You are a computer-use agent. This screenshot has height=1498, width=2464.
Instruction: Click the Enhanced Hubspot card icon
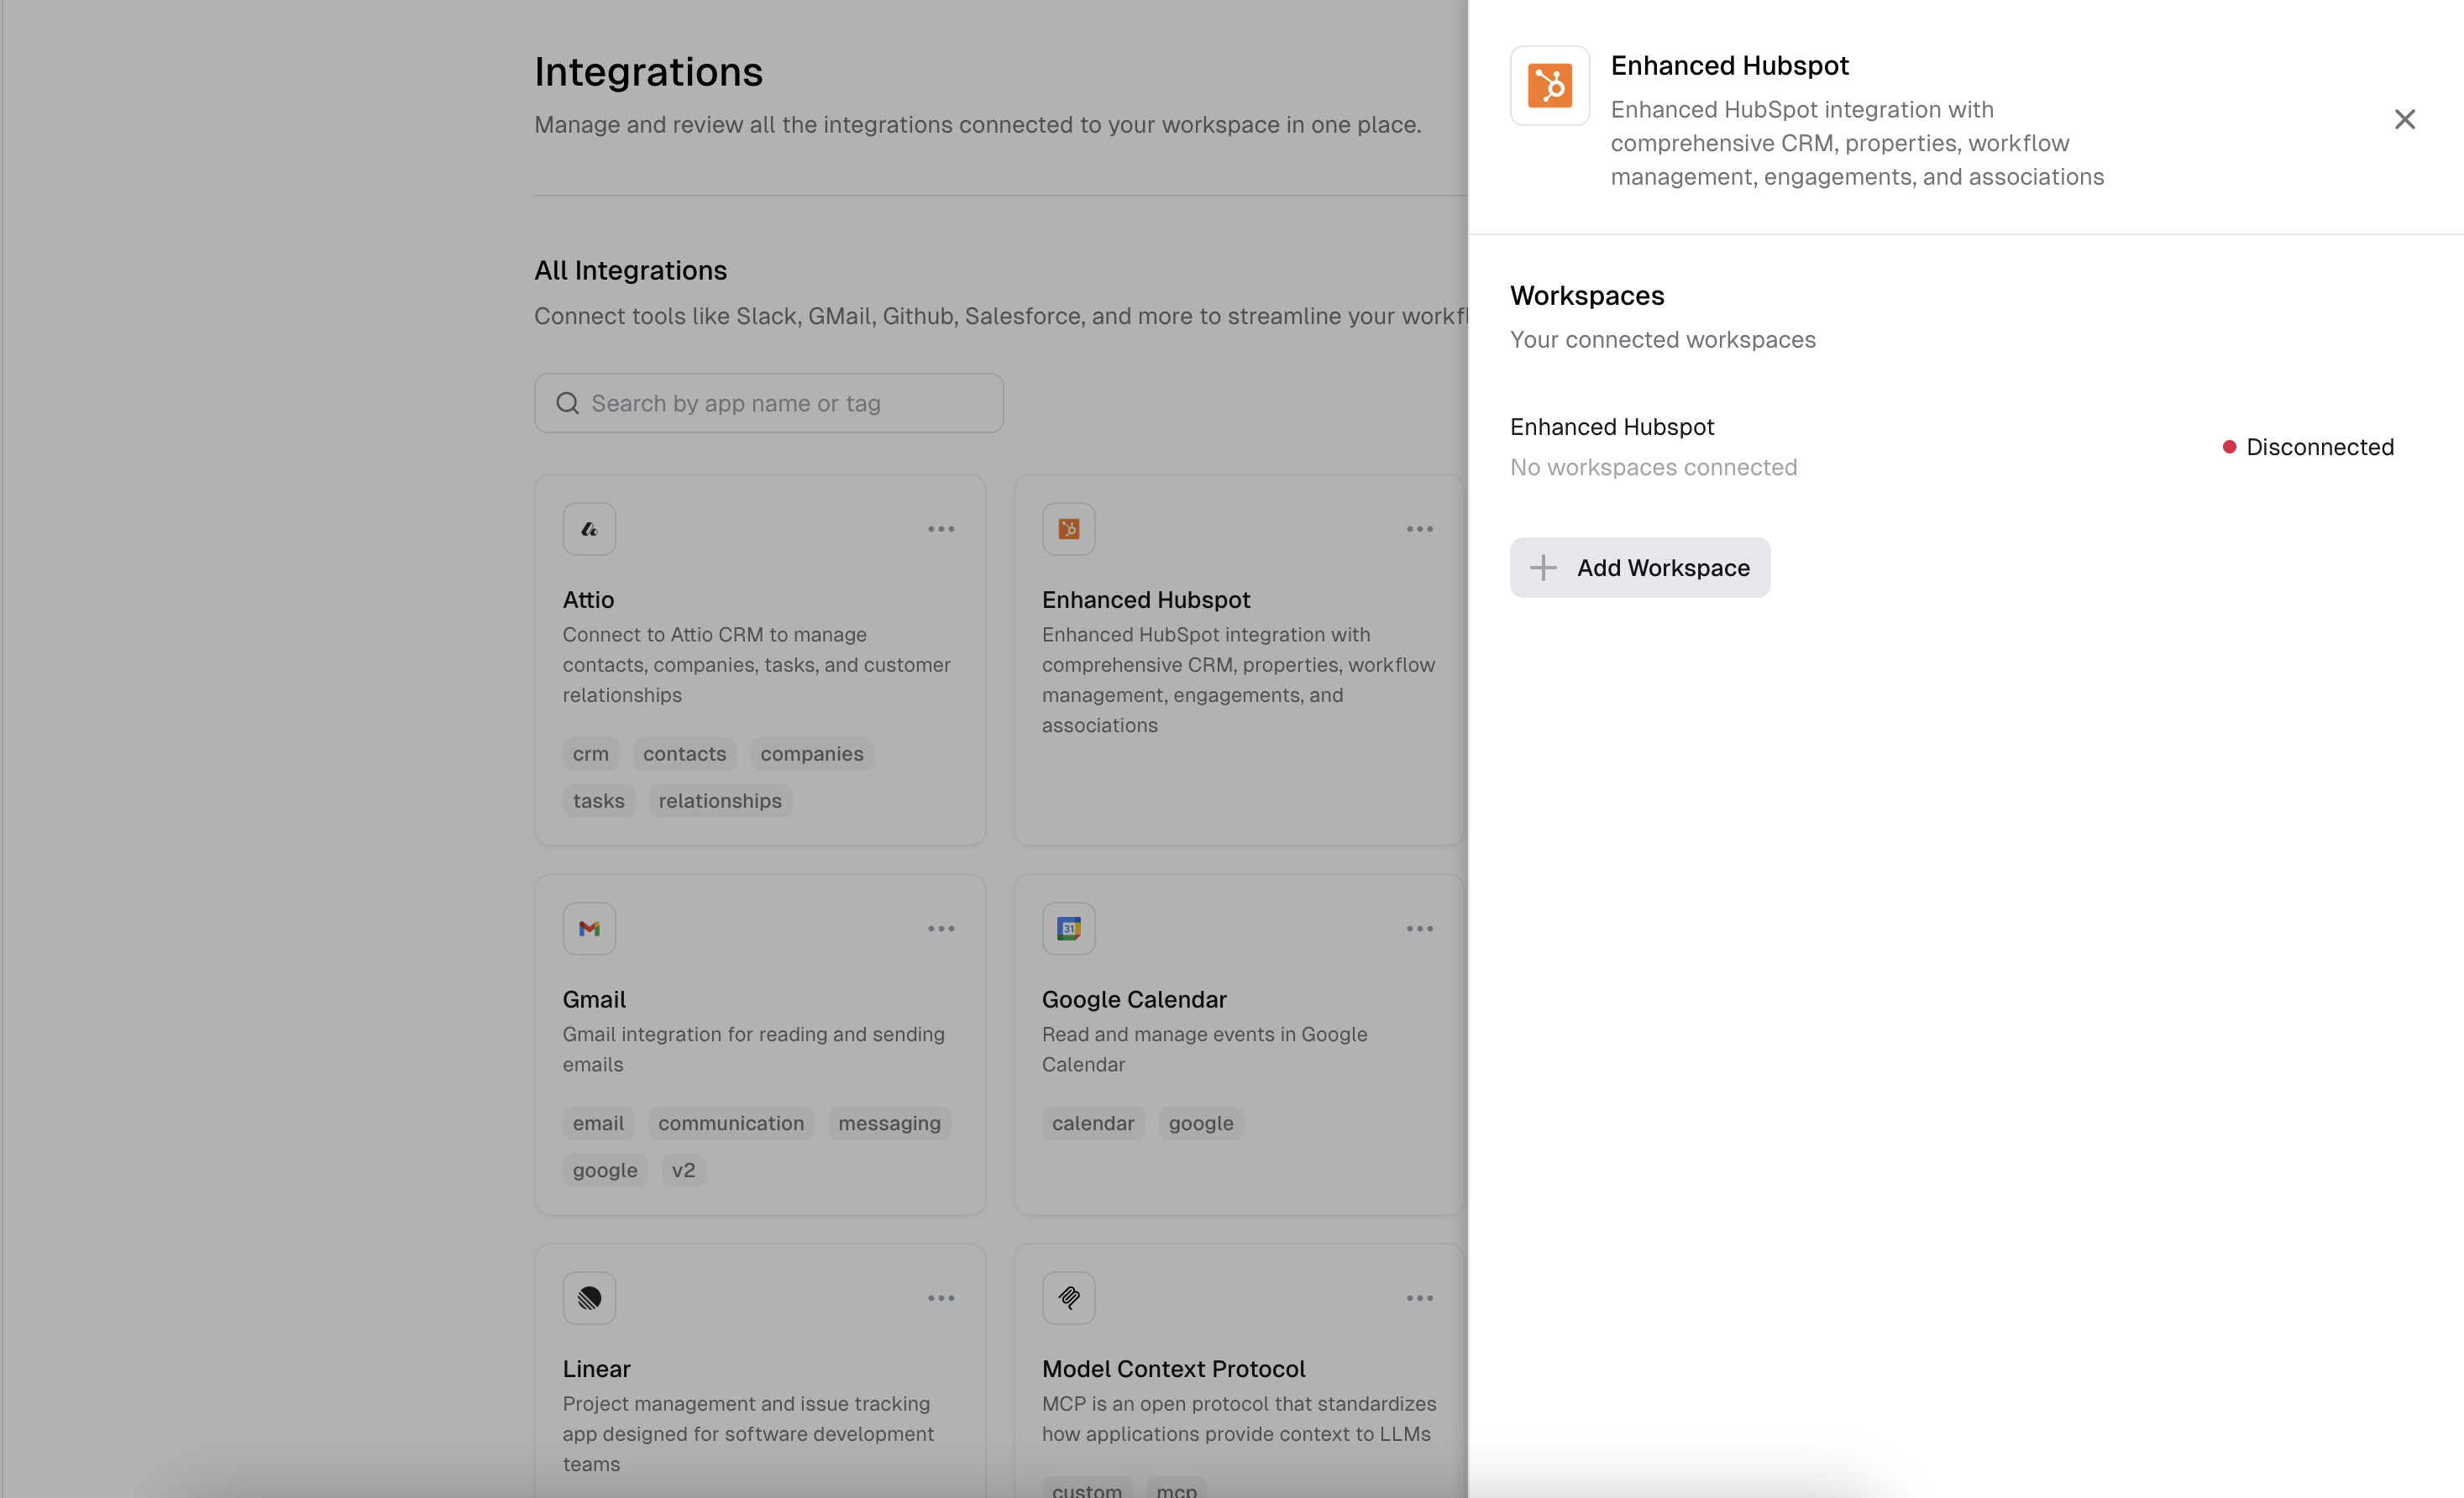[1068, 529]
